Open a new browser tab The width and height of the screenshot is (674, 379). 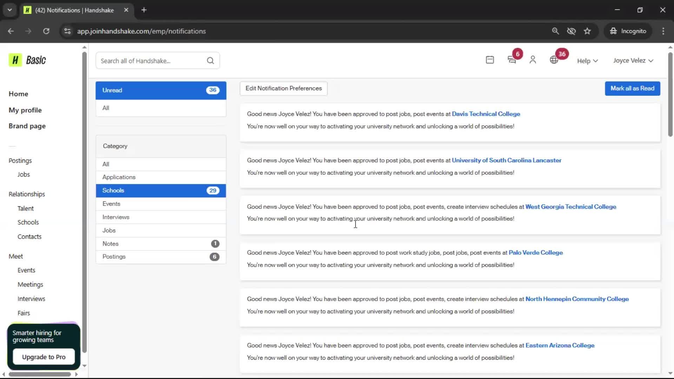(x=144, y=10)
